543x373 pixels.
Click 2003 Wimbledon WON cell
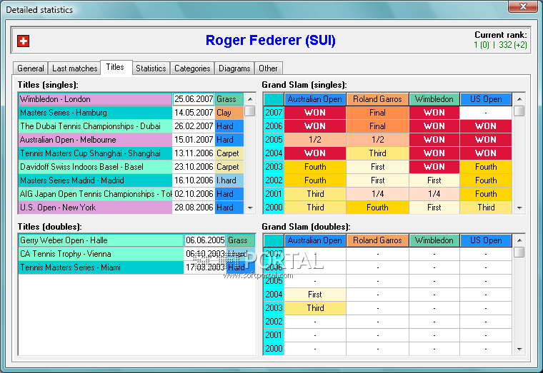tap(434, 167)
